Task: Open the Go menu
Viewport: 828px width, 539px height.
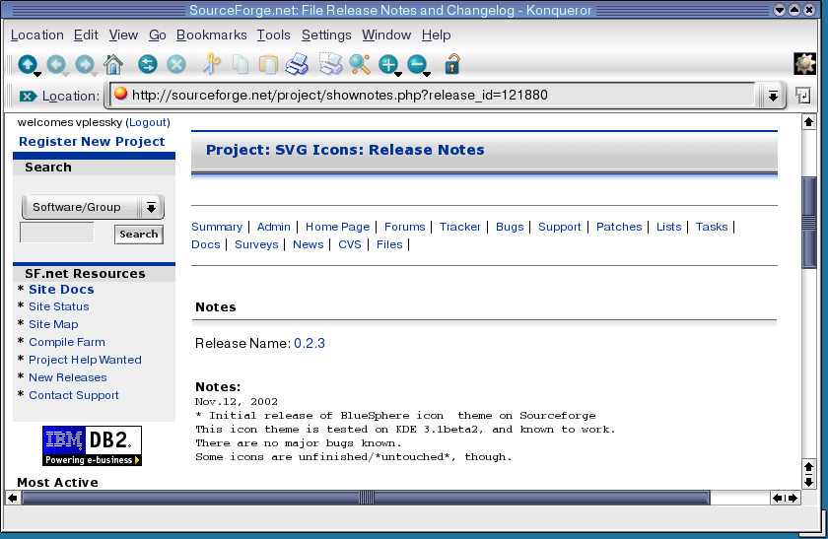Action: click(158, 34)
